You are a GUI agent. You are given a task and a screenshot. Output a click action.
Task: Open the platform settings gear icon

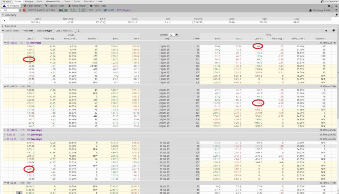point(329,6)
